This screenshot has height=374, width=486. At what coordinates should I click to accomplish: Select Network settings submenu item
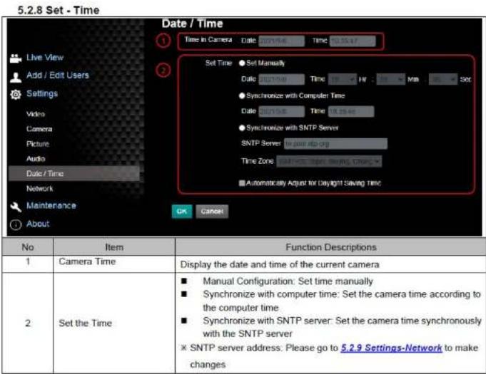40,188
